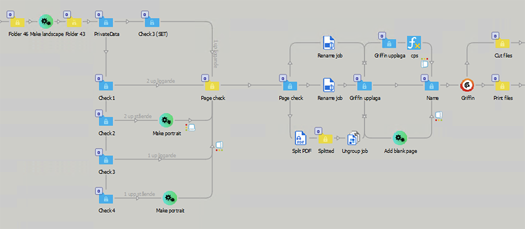Select the yellow Splitted folder

point(325,138)
